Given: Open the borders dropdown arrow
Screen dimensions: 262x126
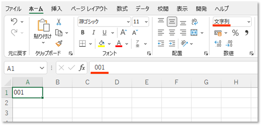Looking at the screenshot, I should (91, 44).
